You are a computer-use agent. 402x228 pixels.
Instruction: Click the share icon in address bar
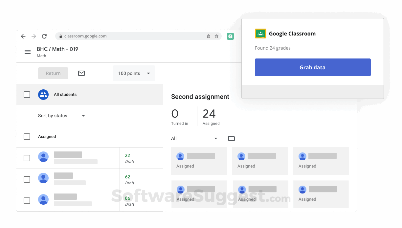209,36
